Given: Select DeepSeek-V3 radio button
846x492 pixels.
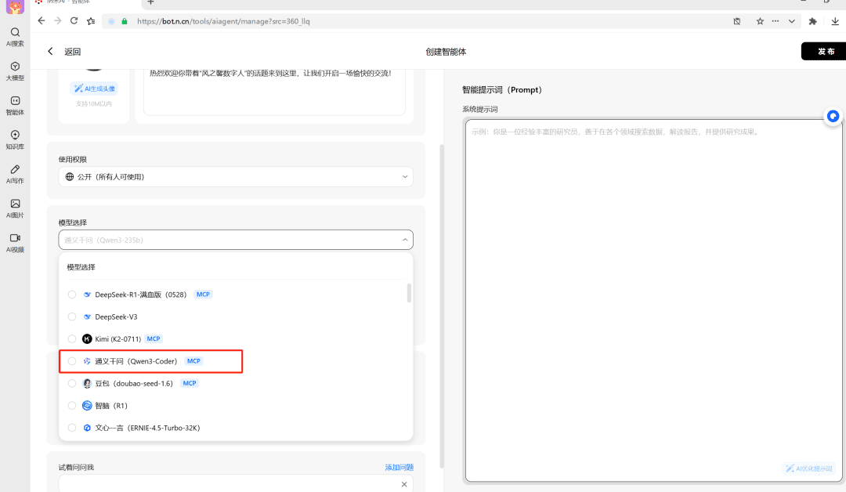Looking at the screenshot, I should coord(72,317).
